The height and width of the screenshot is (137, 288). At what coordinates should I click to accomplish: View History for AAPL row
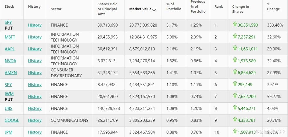click(x=35, y=49)
